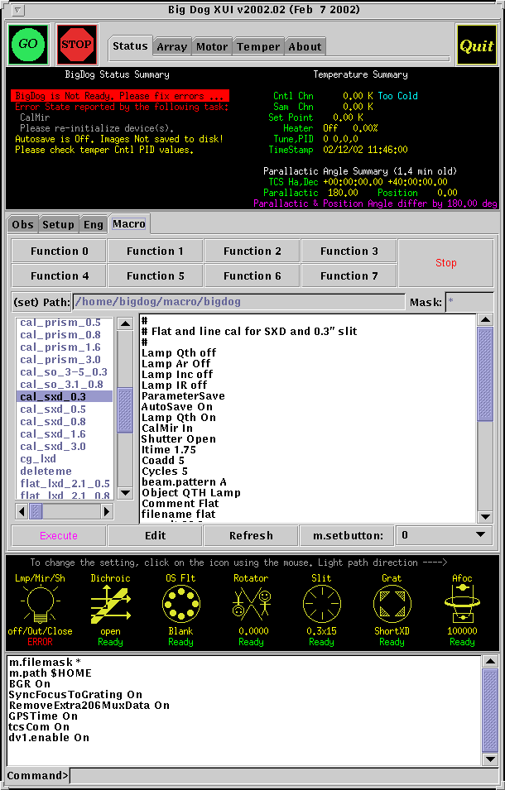Switch to the Status tab
This screenshot has width=505, height=790.
coord(131,46)
